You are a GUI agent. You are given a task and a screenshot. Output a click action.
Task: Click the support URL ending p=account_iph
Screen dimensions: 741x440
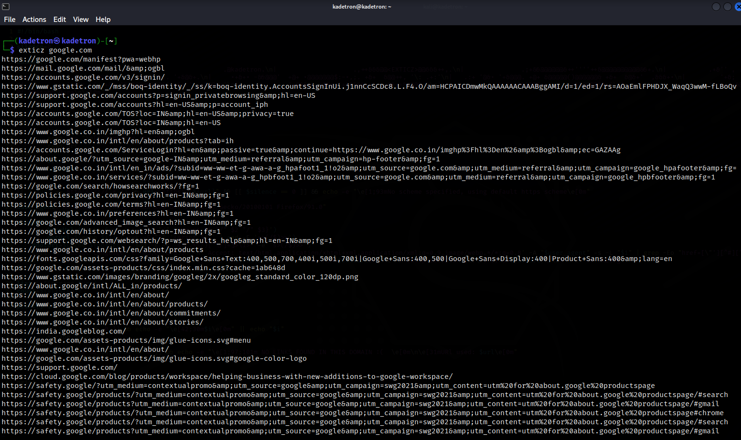[x=135, y=105]
